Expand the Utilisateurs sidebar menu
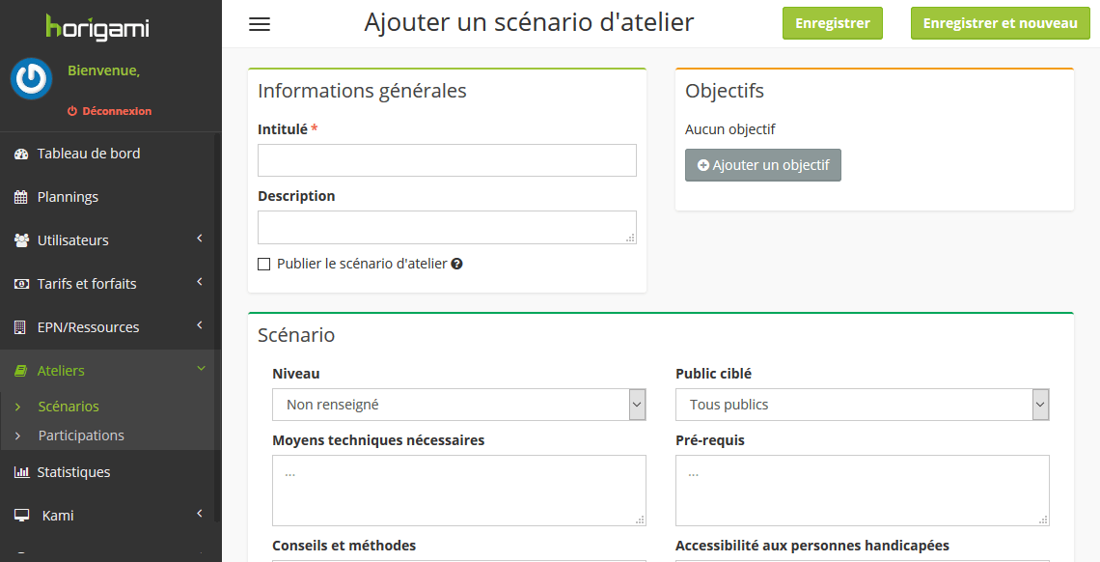Screen dimensions: 1100x562 pyautogui.click(x=106, y=240)
